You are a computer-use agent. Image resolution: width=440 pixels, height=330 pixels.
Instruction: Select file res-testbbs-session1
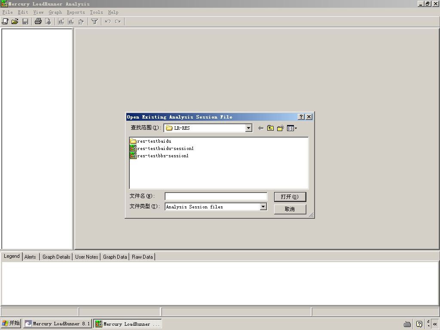159,156
